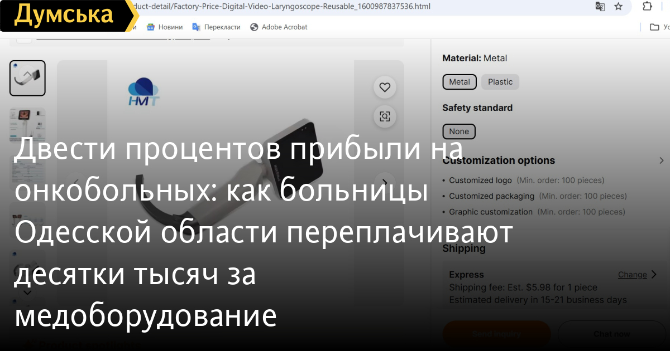Add product to favorites with heart icon

(x=385, y=87)
